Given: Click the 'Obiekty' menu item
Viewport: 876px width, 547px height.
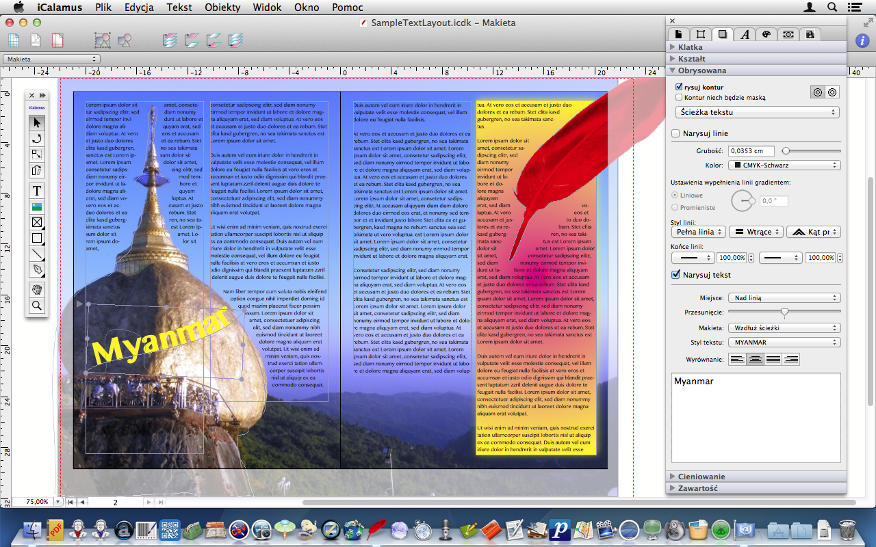Looking at the screenshot, I should [x=222, y=7].
